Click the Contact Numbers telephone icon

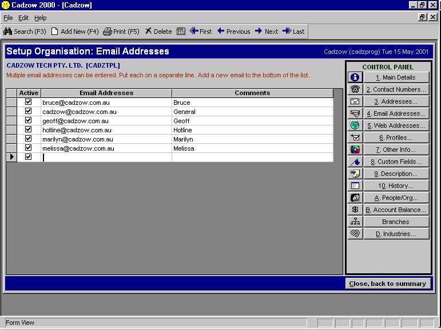[x=355, y=89]
